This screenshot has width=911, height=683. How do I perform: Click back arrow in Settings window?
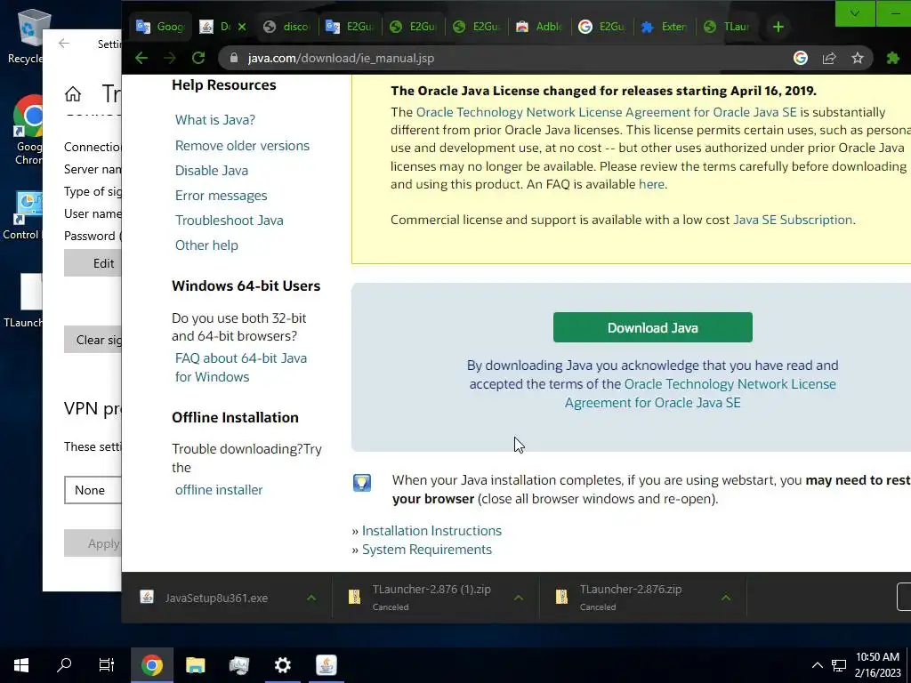point(64,43)
